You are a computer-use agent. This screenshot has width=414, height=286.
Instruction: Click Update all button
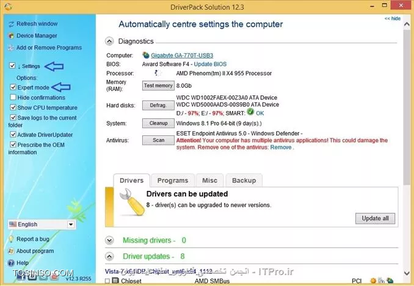click(x=375, y=218)
